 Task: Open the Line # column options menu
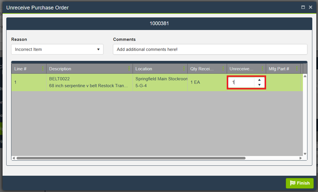[x=43, y=69]
